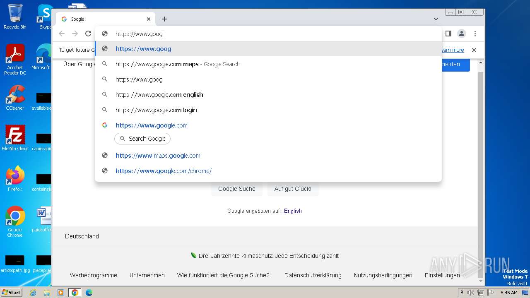Screen dimensions: 530x298
Task: Dismiss the Chrome update infobar
Action: coord(474,50)
